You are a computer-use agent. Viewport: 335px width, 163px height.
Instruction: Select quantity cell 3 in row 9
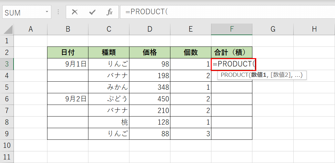pos(191,134)
